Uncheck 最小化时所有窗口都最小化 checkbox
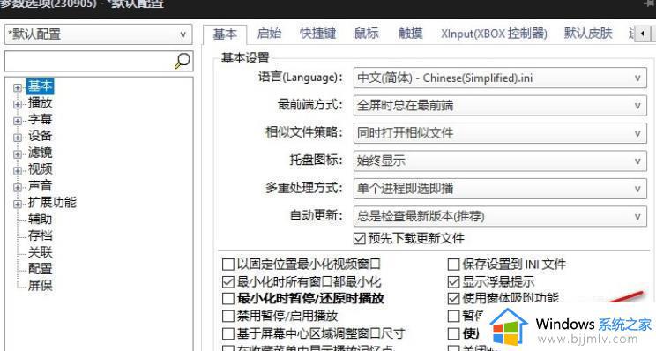 (228, 282)
